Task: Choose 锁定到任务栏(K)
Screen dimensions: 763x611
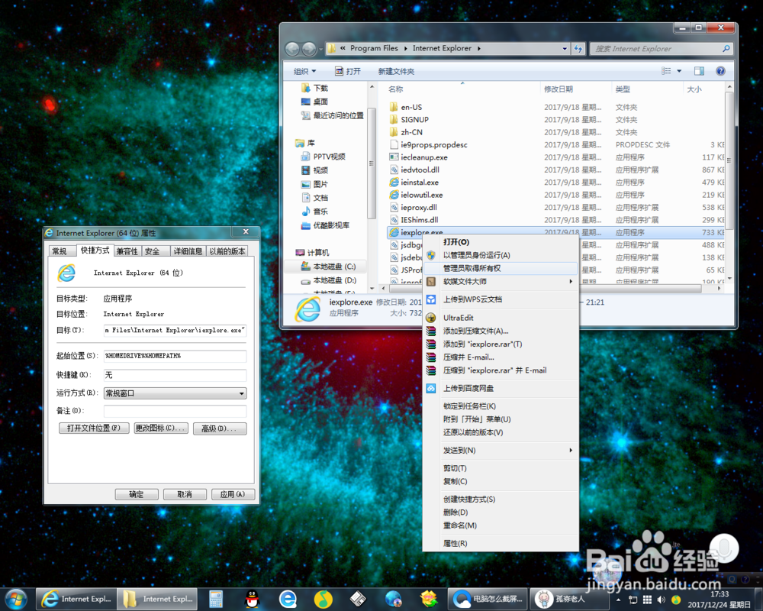Action: click(501, 406)
